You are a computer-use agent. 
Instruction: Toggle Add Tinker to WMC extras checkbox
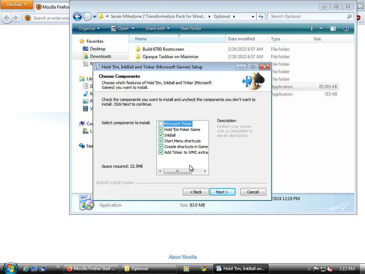tap(161, 152)
